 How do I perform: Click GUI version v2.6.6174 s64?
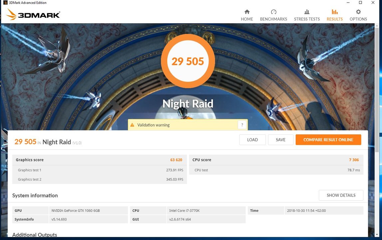point(180,219)
